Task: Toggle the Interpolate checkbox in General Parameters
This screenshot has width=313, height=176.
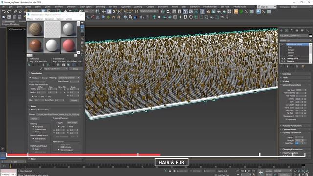Action: pyautogui.click(x=286, y=119)
